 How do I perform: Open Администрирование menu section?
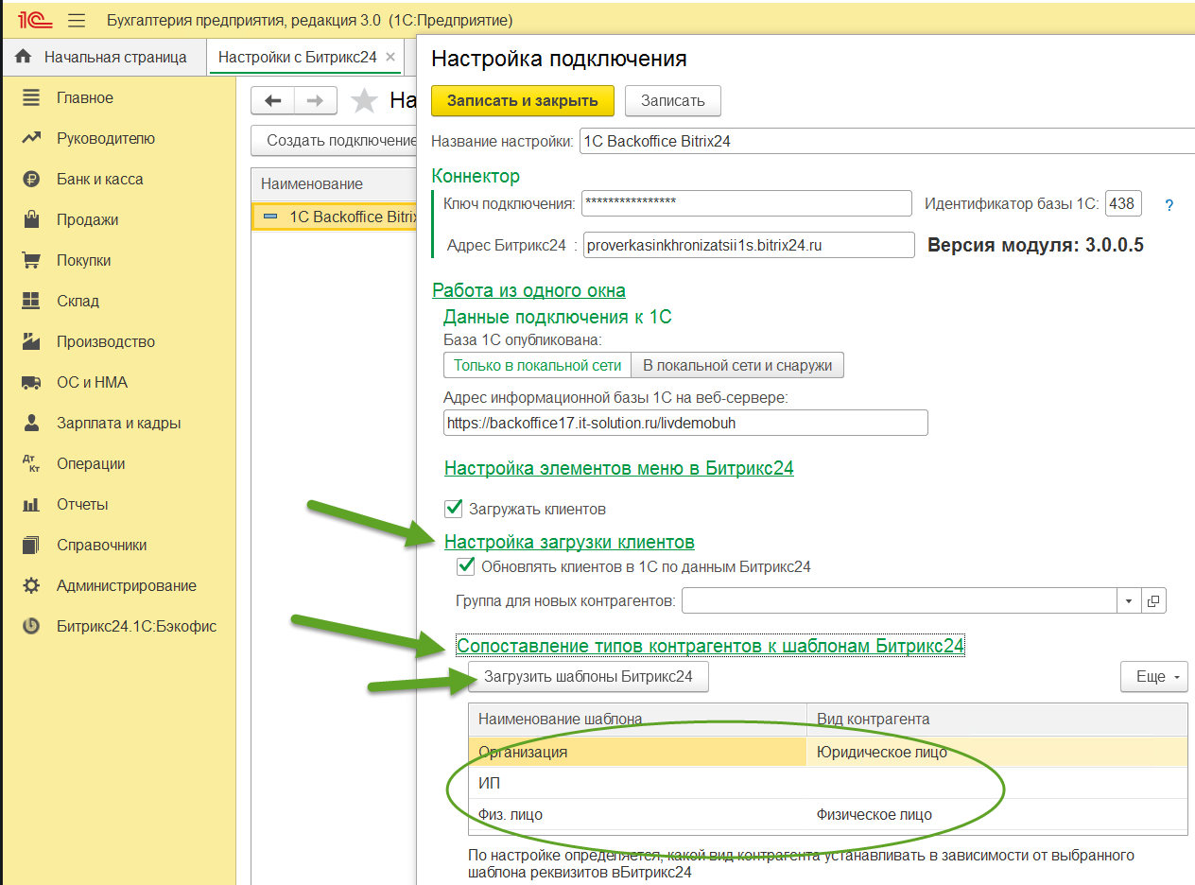click(127, 585)
